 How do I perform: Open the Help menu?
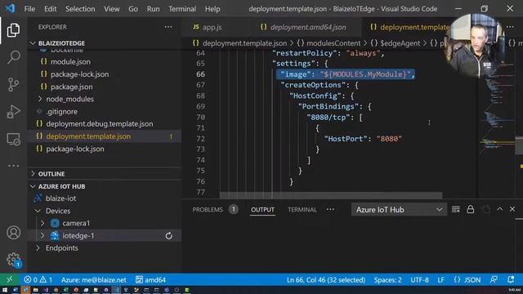(212, 9)
